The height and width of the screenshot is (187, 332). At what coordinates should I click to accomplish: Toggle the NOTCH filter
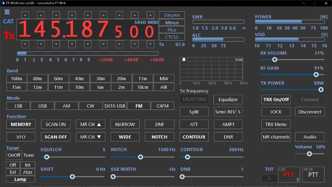(160, 137)
